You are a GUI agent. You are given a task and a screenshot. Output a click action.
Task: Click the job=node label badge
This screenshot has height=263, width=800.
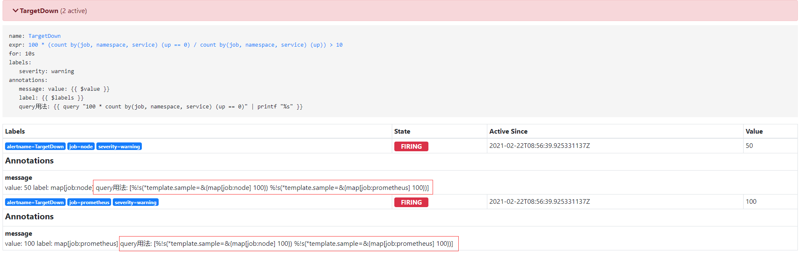81,147
